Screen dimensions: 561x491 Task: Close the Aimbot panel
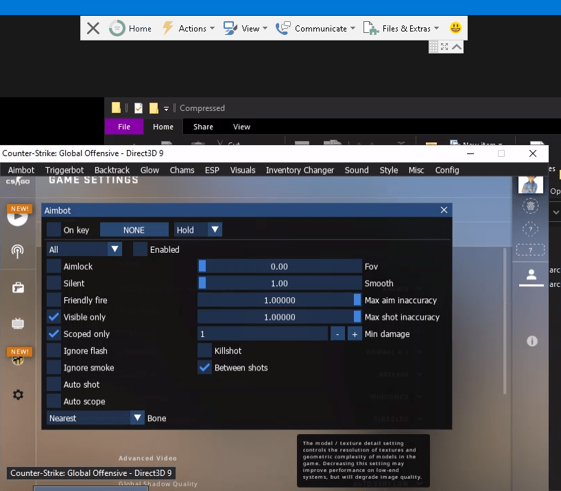(x=444, y=210)
